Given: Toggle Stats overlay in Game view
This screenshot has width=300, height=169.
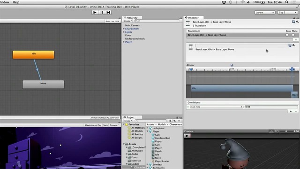Looking at the screenshot, I should 105,125.
